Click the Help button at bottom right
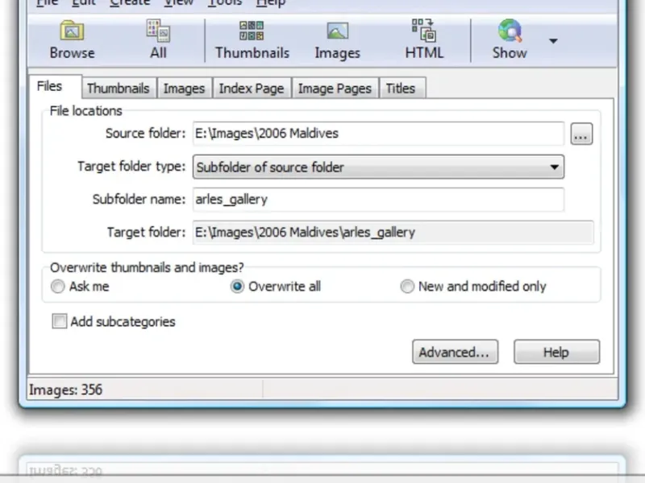645x483 pixels. point(556,352)
